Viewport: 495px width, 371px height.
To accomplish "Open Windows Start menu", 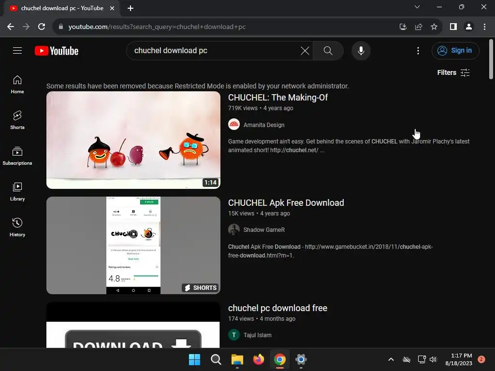I will coord(194,359).
